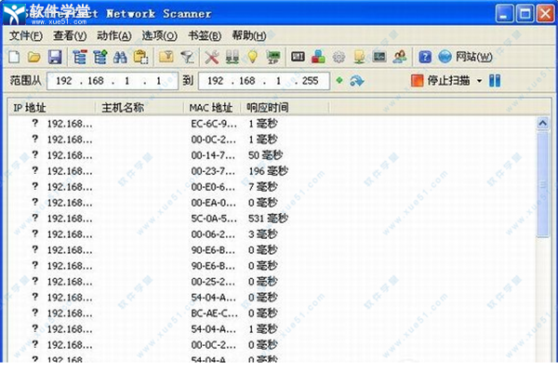This screenshot has height=386, width=558.
Task: Open the 文件(F) menu
Action: (x=26, y=35)
